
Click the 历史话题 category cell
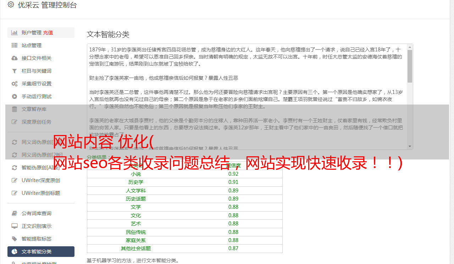pos(136,199)
